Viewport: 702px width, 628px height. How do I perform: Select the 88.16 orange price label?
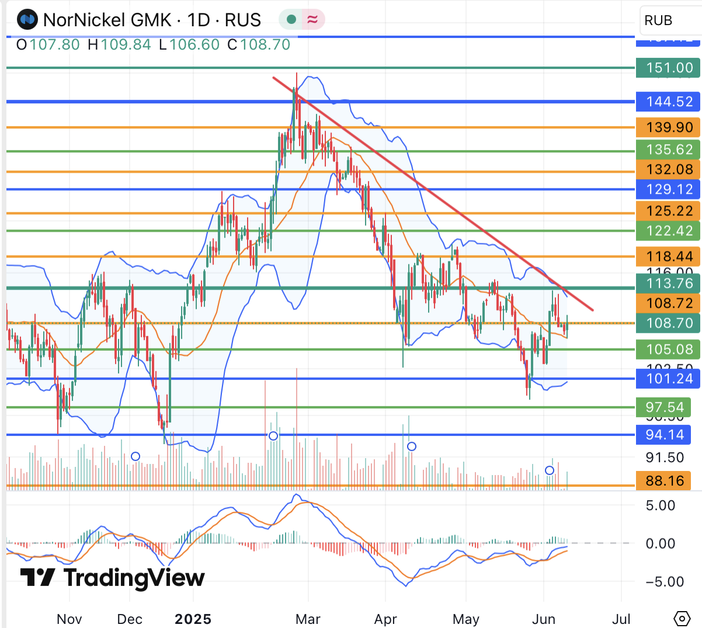click(664, 480)
